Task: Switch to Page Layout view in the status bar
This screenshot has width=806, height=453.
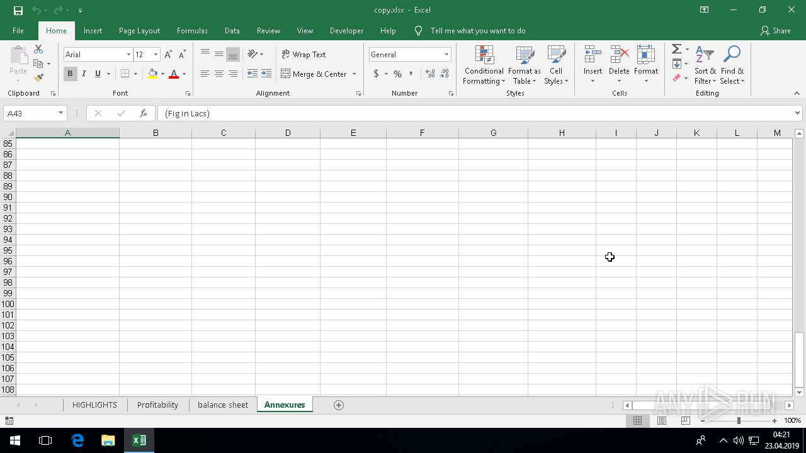Action: click(x=662, y=420)
